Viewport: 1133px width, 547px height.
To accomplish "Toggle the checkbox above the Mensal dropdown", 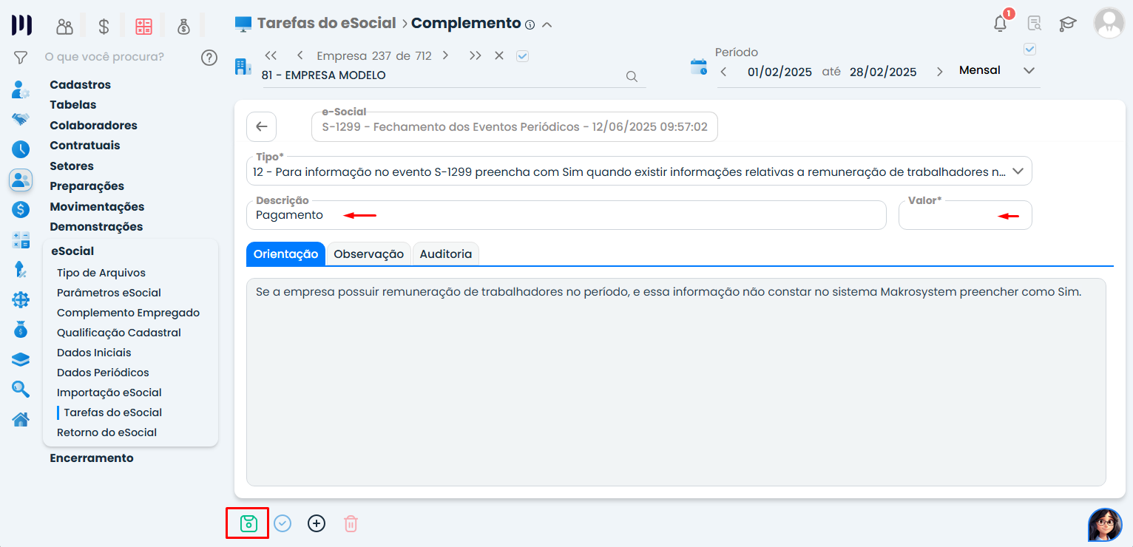I will [x=1029, y=50].
